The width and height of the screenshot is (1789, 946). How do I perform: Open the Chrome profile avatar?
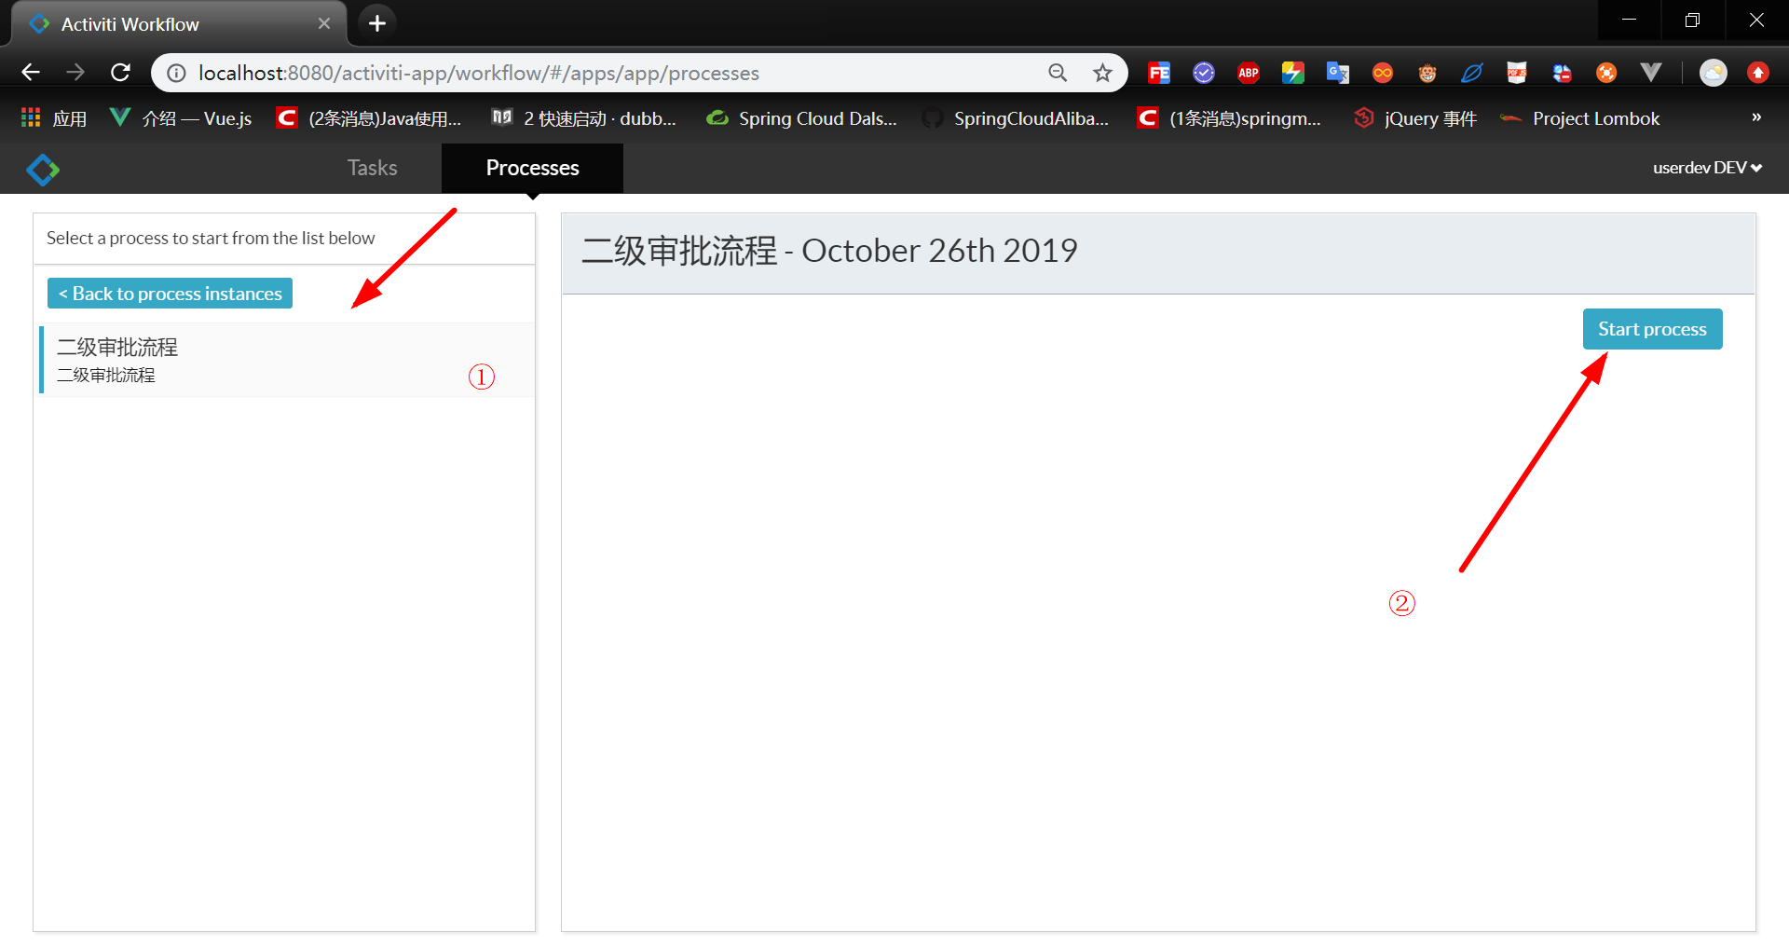click(1713, 73)
